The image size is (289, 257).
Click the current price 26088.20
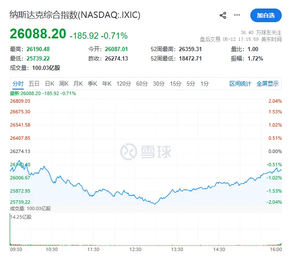[x=38, y=34]
